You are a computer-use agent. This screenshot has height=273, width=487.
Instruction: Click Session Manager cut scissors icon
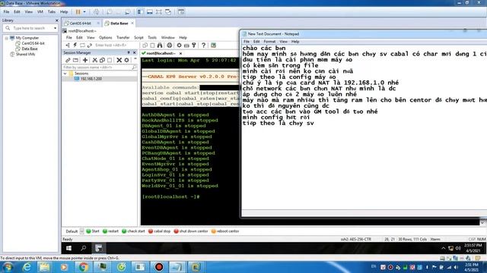[94, 60]
